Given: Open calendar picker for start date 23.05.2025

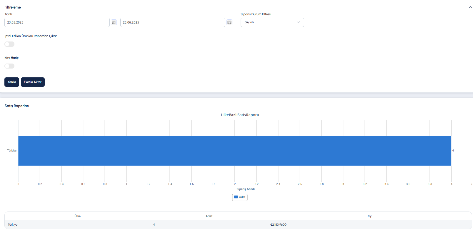Looking at the screenshot, I should point(114,22).
